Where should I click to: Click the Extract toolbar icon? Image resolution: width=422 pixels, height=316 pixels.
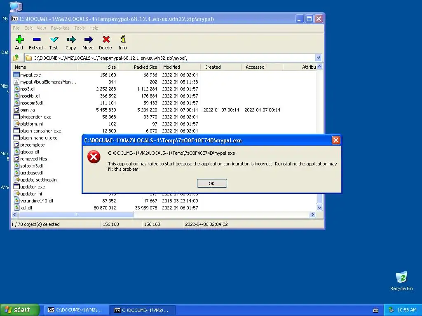pos(37,39)
